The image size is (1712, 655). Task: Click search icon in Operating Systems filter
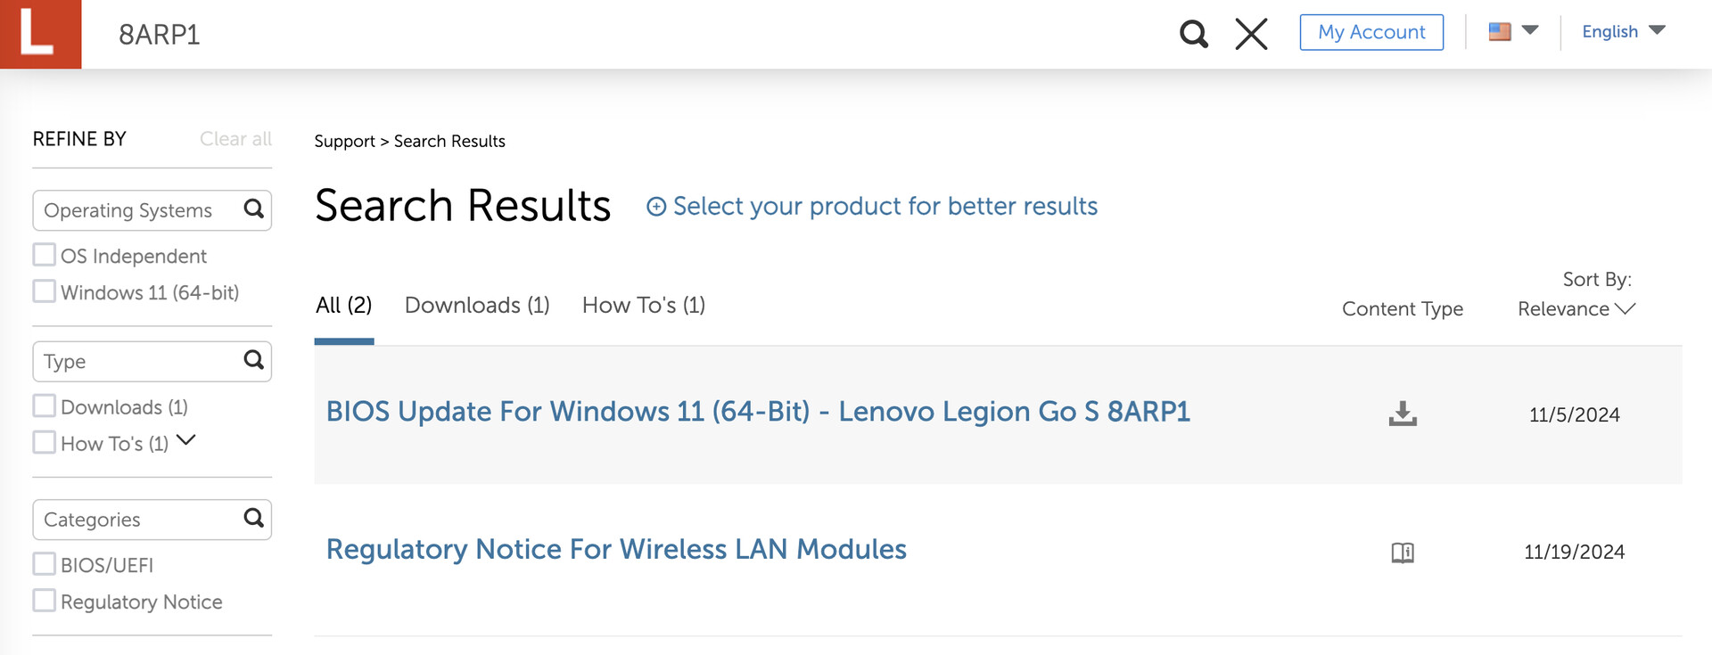point(253,209)
